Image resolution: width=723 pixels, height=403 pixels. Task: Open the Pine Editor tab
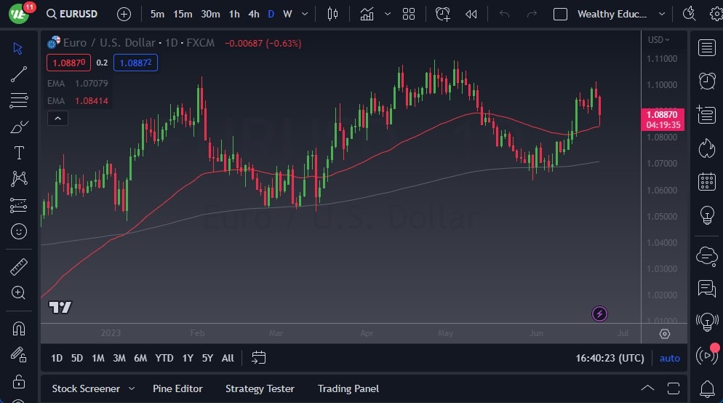click(177, 388)
